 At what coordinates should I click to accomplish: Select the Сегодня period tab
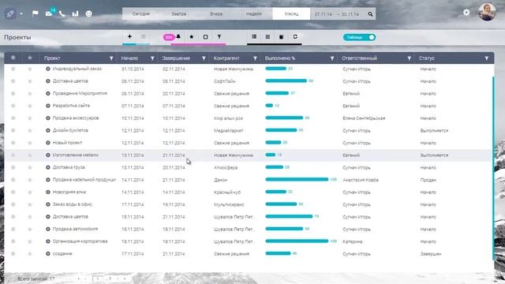tap(141, 14)
